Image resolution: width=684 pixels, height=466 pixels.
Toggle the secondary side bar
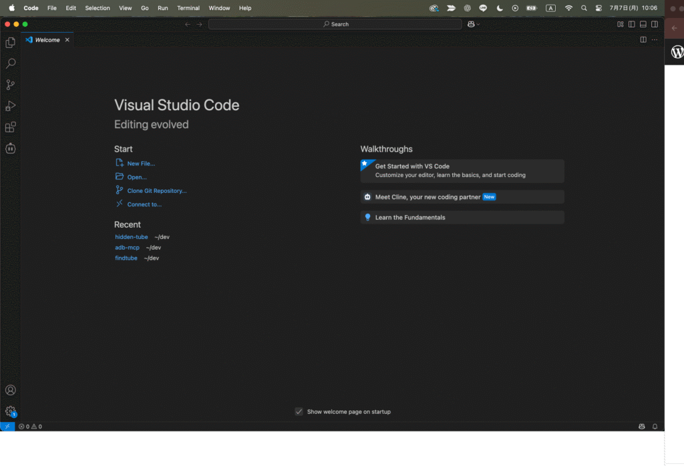[x=655, y=25]
